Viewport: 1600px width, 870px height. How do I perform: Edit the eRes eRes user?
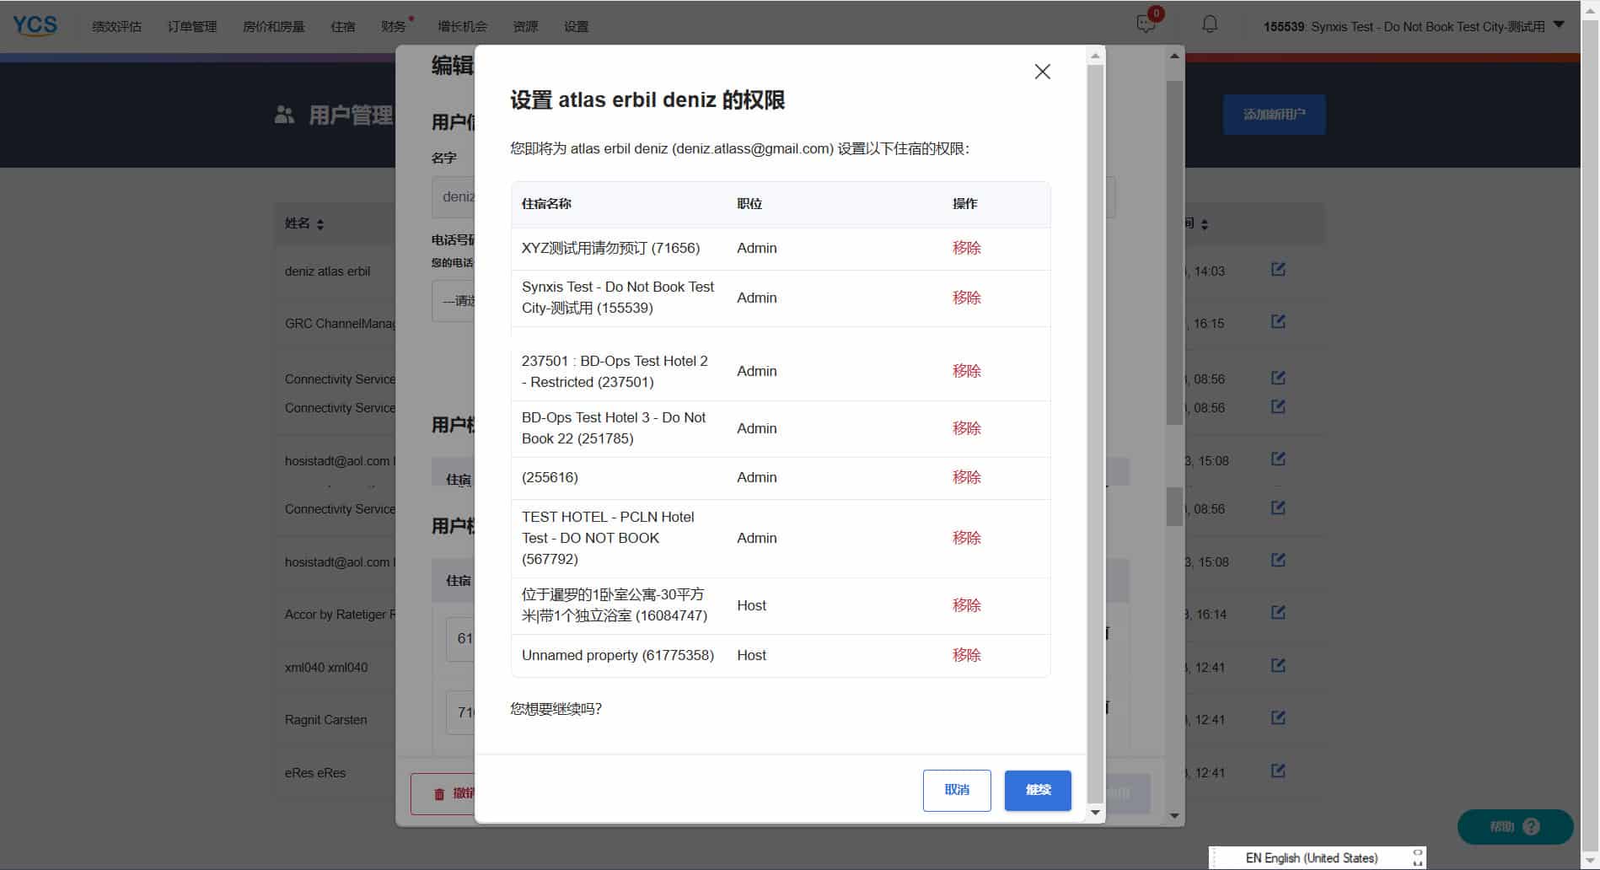pos(1278,771)
